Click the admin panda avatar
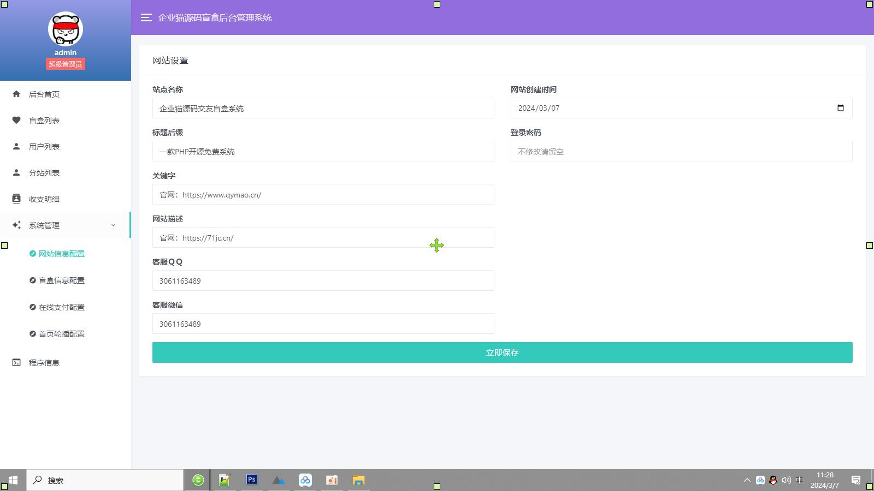Screen dimensions: 874x491 pyautogui.click(x=65, y=29)
